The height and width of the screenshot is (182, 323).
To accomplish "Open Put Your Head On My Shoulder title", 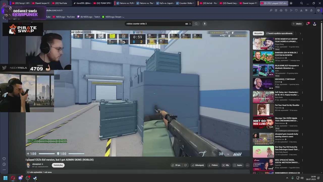I will coord(287,105).
